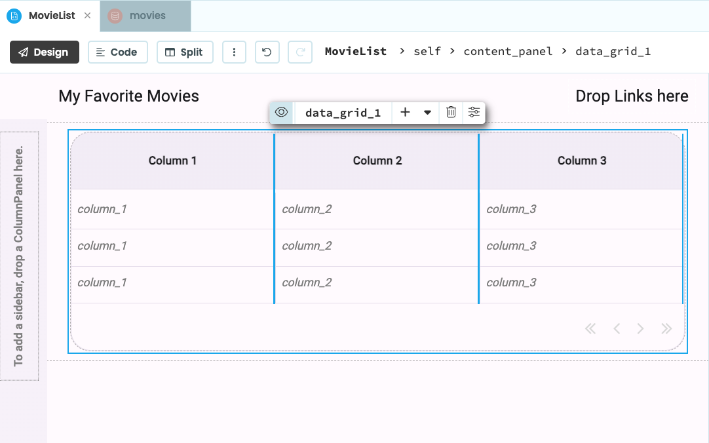This screenshot has width=709, height=443.
Task: Open data_grid_1 properties via the sliders icon
Action: click(474, 113)
